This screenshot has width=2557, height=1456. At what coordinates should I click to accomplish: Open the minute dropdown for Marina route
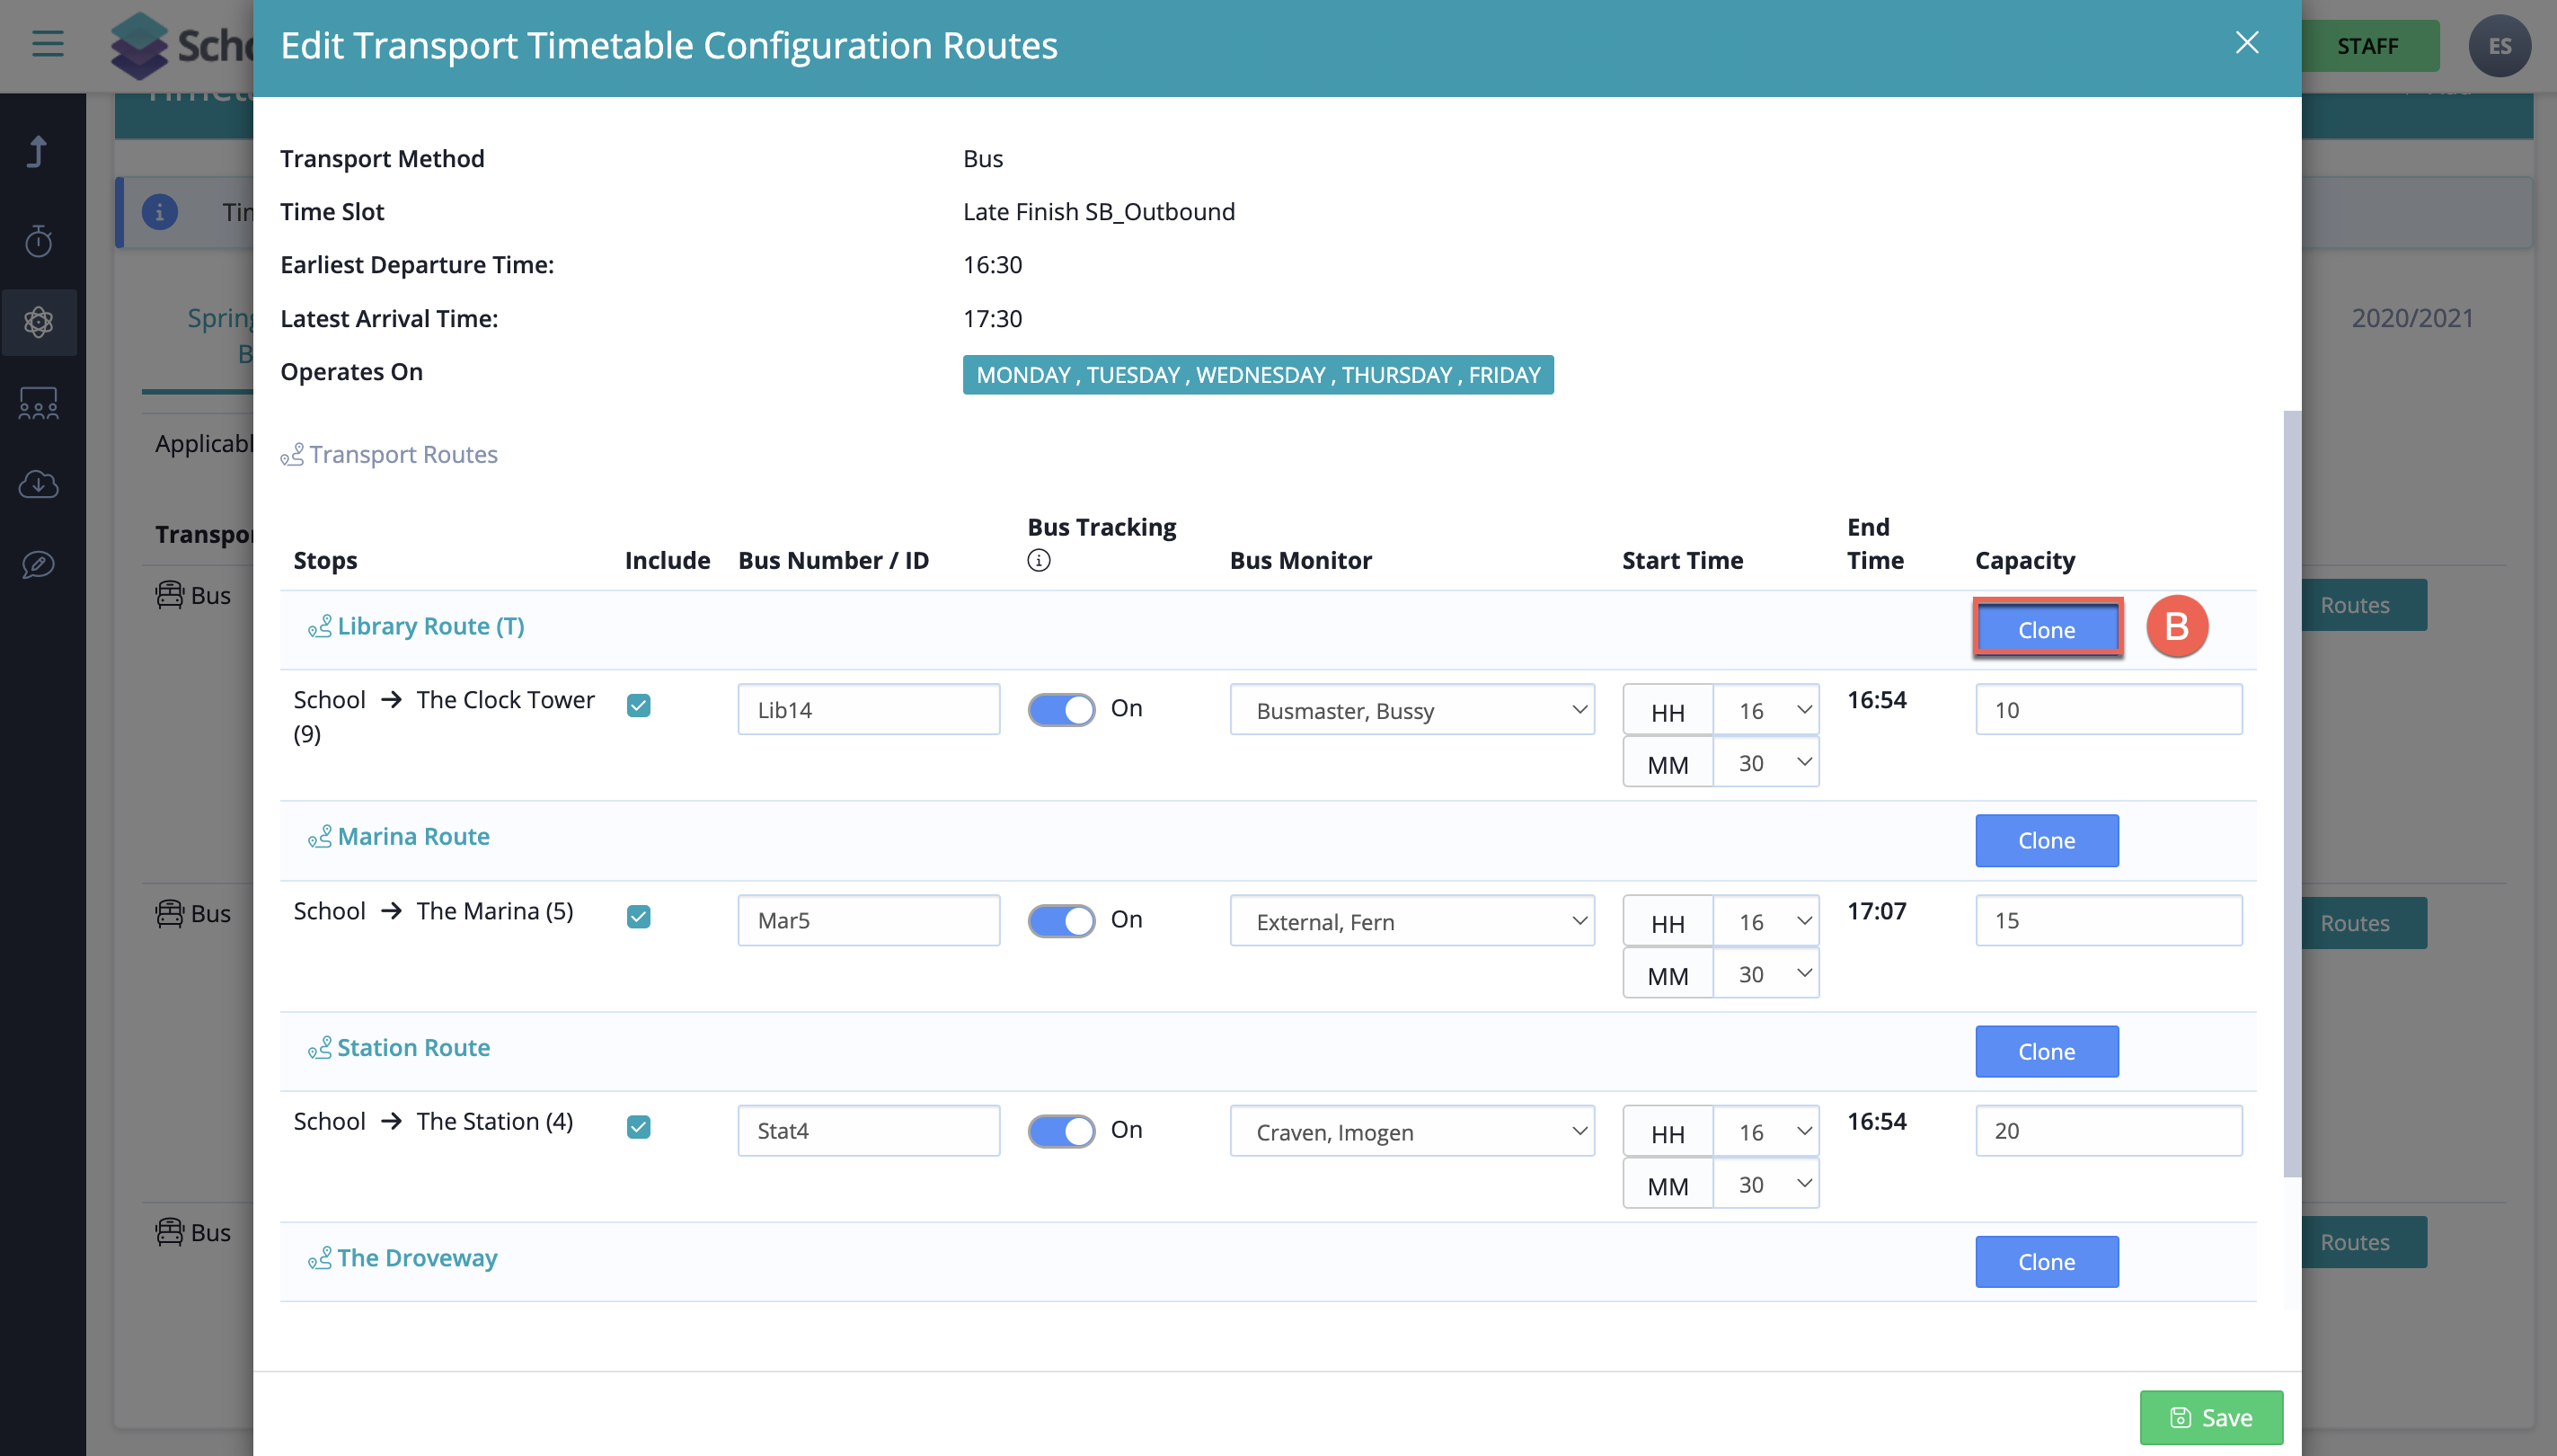coord(1766,974)
